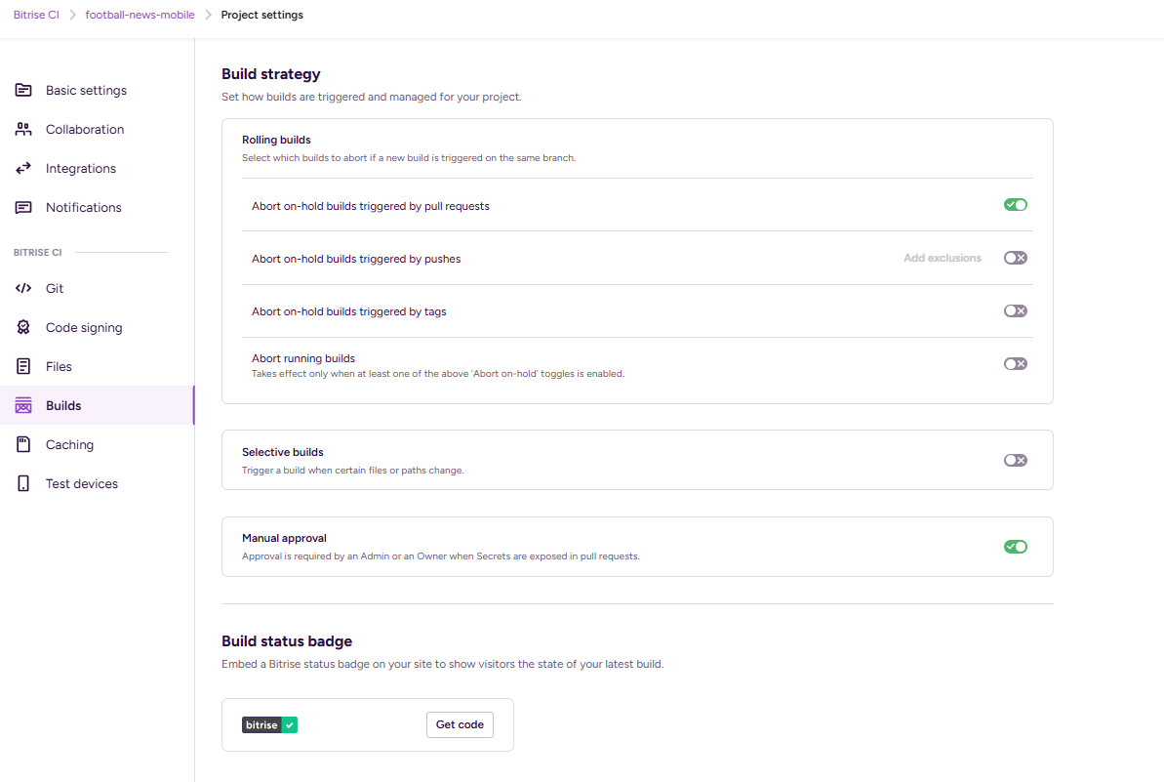Enable the Selective builds switch
This screenshot has height=782, width=1164.
(x=1015, y=460)
